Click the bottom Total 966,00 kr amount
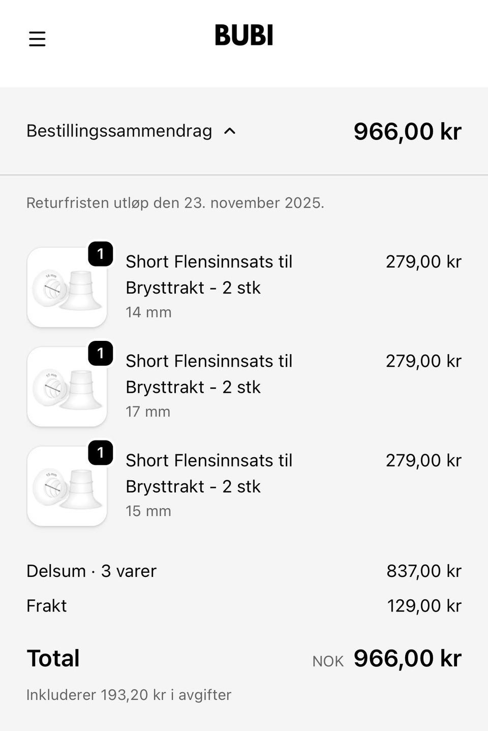Viewport: 488px width, 731px height. [407, 658]
